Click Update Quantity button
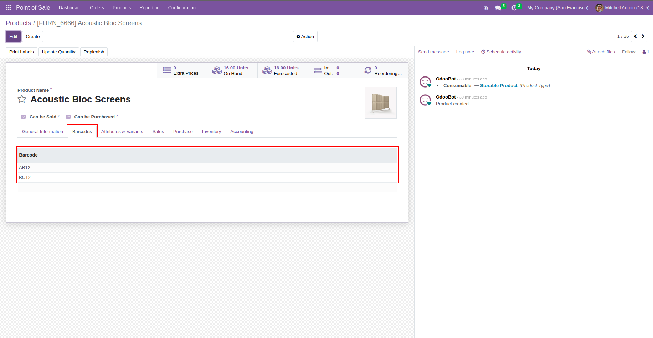 (58, 52)
